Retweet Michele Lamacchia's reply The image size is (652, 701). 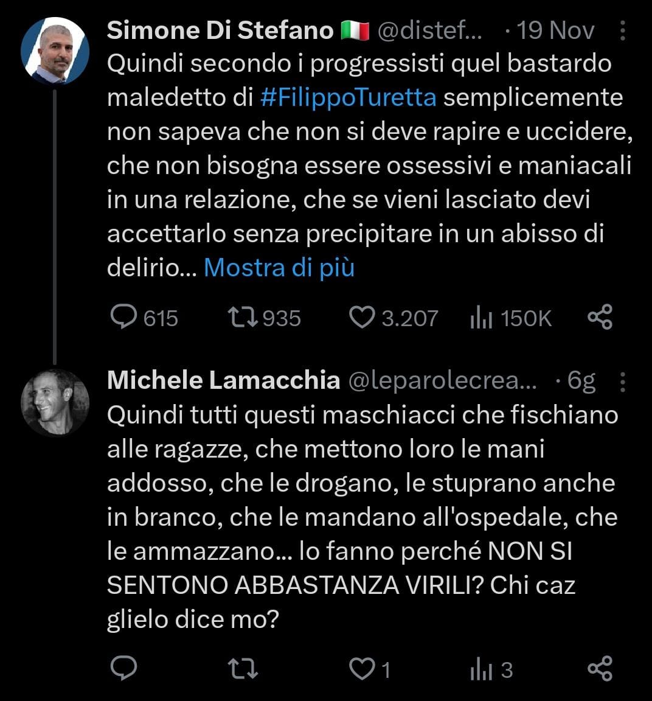click(243, 669)
